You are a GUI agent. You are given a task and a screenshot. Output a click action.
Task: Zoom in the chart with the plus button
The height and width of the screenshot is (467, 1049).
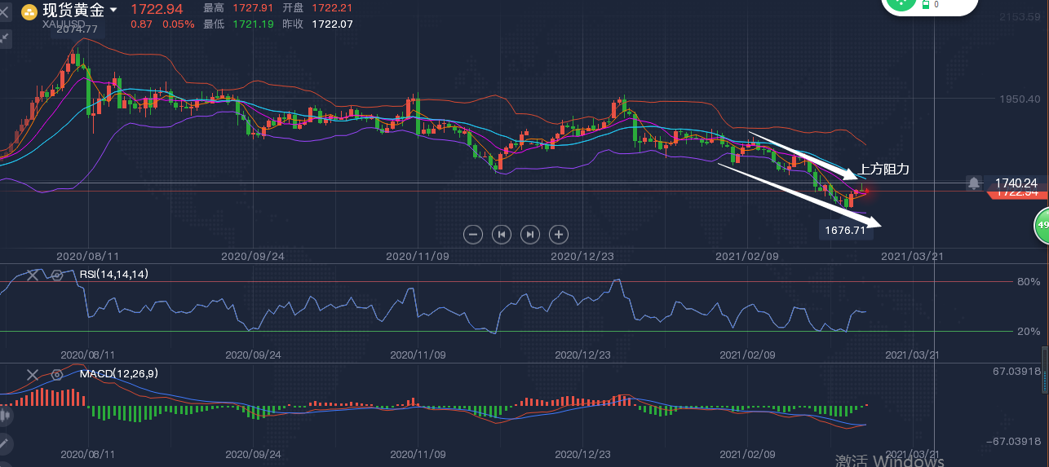[559, 235]
